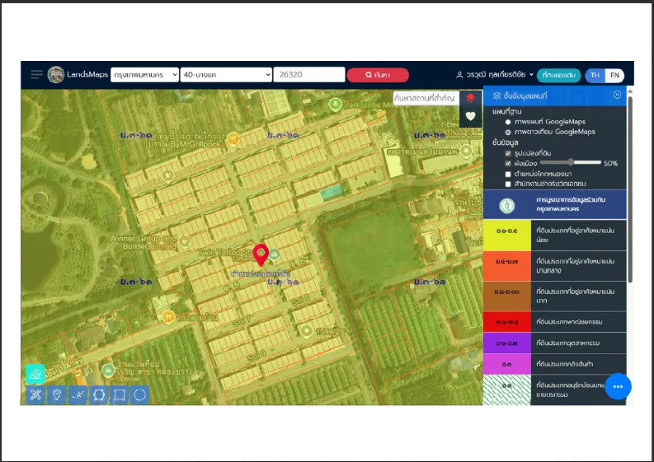Click the Park@The Miracle park marker

tap(335, 104)
